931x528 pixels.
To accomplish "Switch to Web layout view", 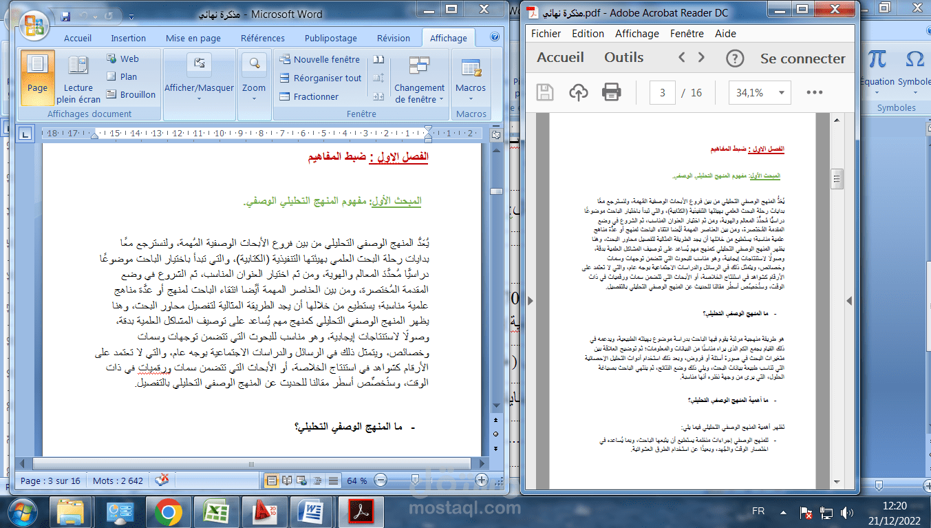I will pos(122,59).
